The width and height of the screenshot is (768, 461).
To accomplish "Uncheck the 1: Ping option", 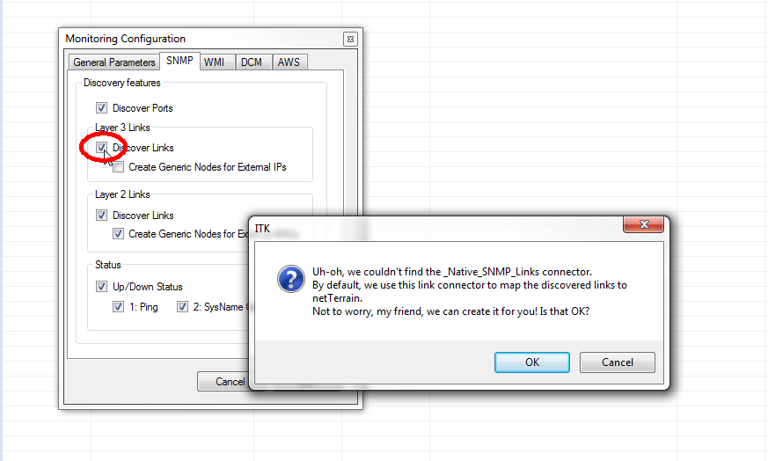I will point(118,307).
